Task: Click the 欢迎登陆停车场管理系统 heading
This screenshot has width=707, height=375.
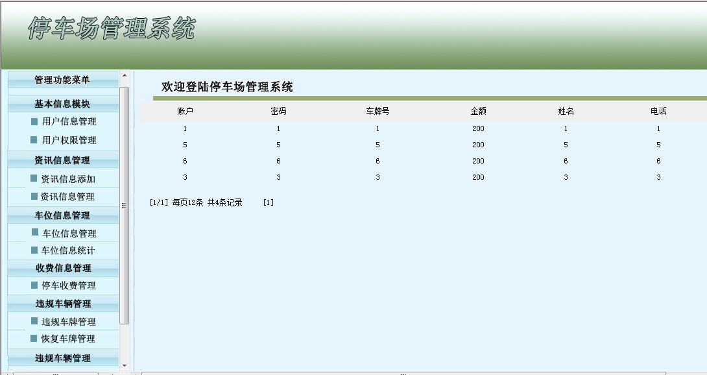Action: (x=227, y=87)
